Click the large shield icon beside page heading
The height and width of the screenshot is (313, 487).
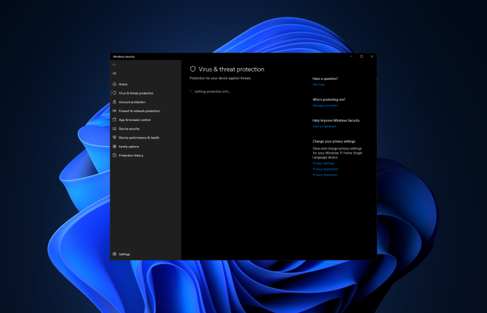coord(193,69)
